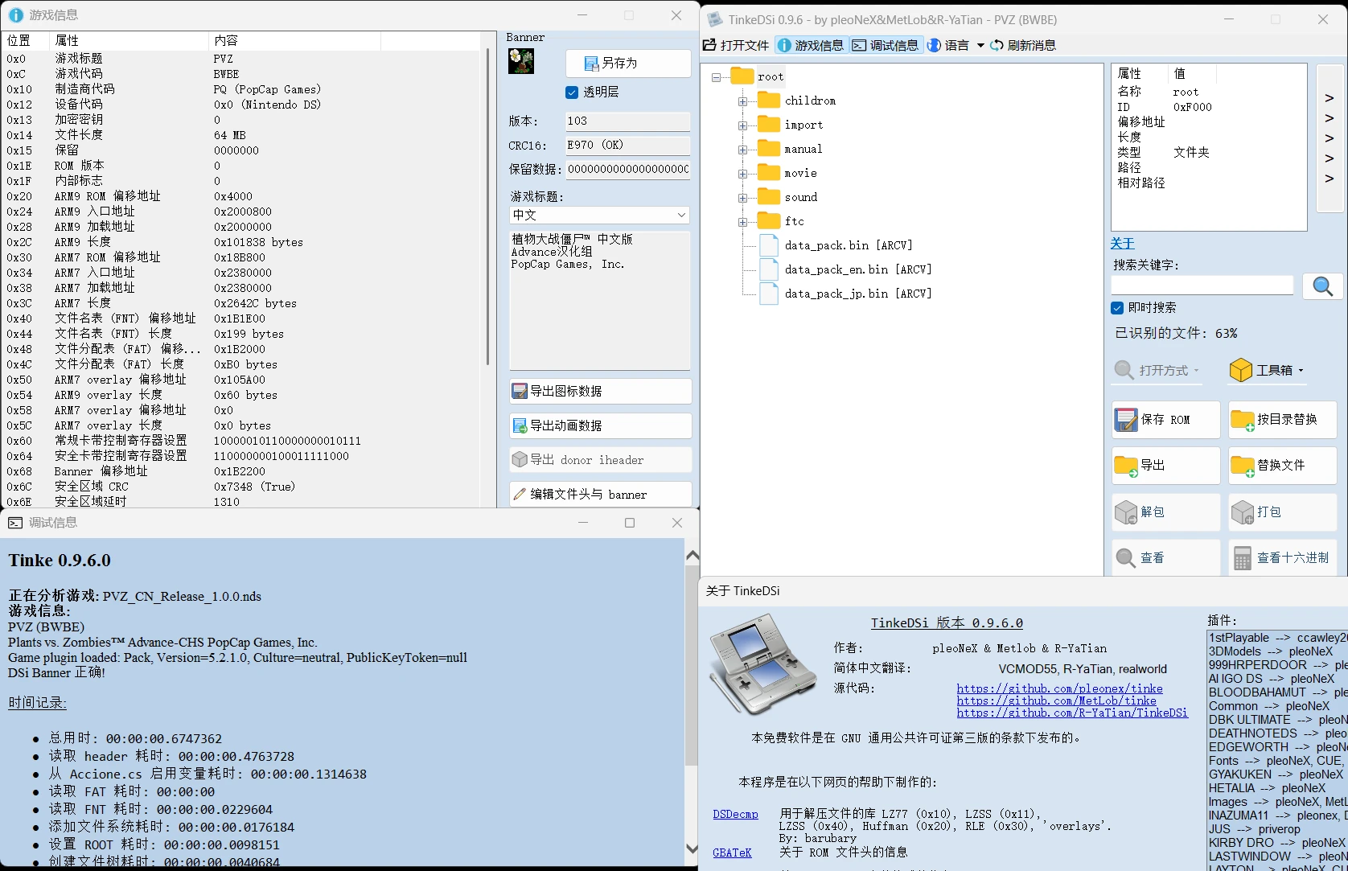Disable instant search checkbox

[1117, 308]
